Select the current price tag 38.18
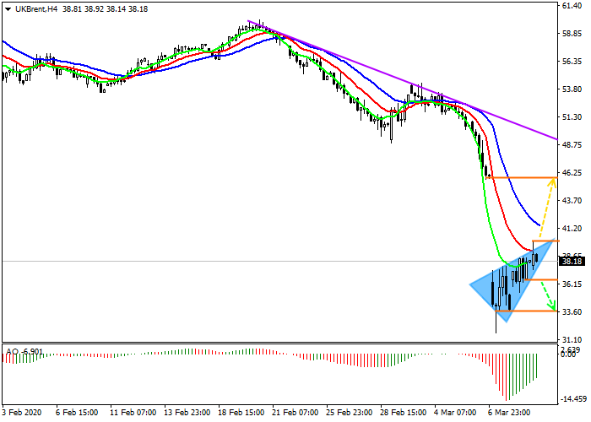591x422 pixels. pos(572,261)
